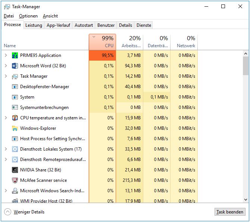Screen dimensions: 250x222
Task: Select the NVIDIA Share (32 Bit) row name
Action: 41,170
